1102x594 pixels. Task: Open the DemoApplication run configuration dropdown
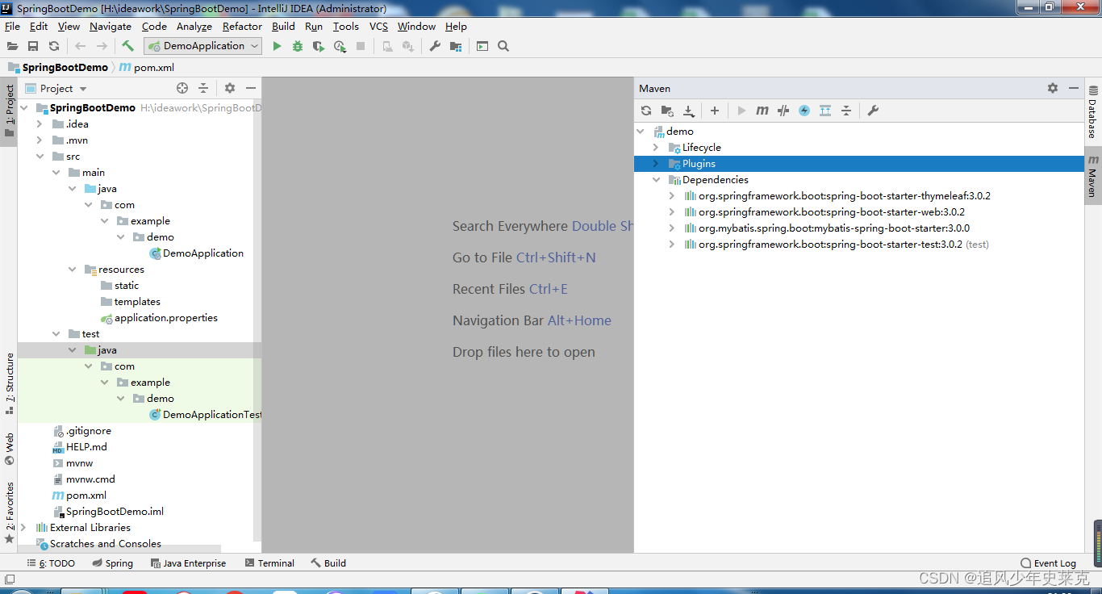point(202,46)
